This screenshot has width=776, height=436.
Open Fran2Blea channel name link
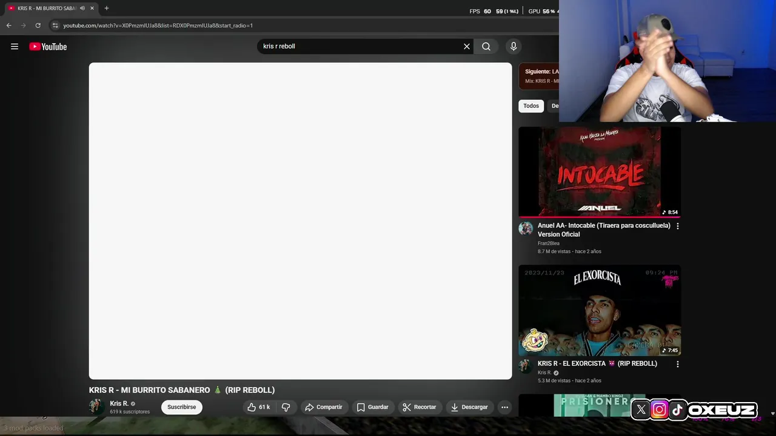click(x=549, y=243)
